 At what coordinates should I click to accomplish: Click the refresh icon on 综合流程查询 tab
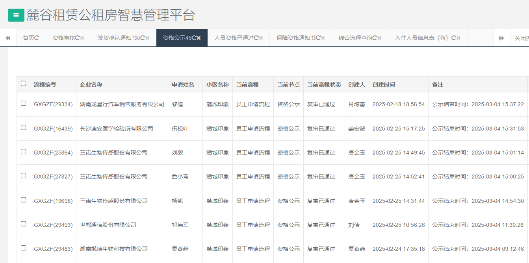[x=375, y=38]
